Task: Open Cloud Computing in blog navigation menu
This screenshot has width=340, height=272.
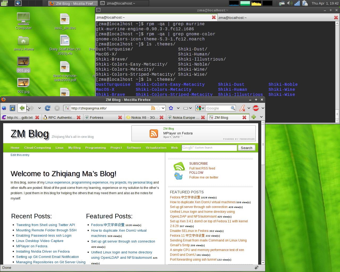Action: tap(37, 148)
